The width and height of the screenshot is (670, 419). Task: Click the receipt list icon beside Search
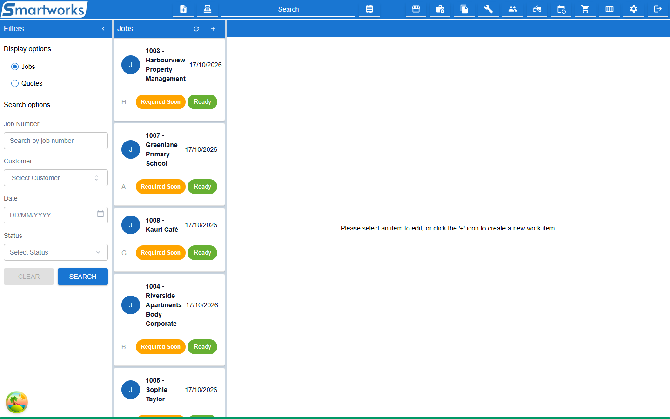click(x=369, y=9)
